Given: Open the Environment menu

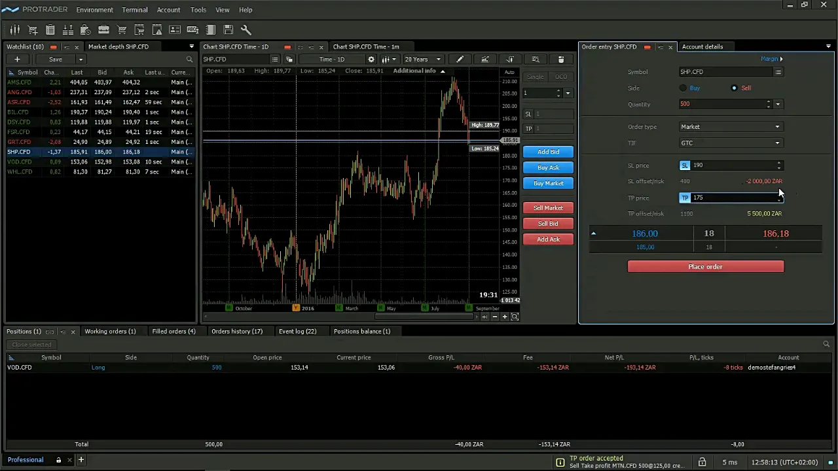Looking at the screenshot, I should click(x=94, y=10).
